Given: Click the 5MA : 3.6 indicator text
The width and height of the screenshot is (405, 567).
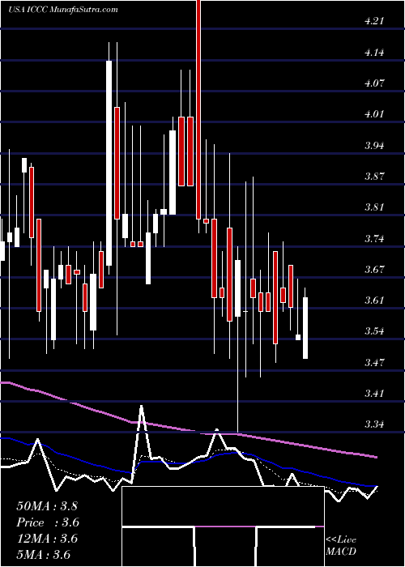Looking at the screenshot, I should (x=43, y=555).
